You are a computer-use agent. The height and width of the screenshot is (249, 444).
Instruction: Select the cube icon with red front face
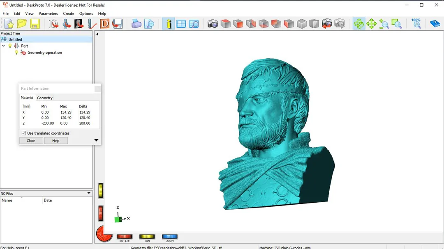238,24
